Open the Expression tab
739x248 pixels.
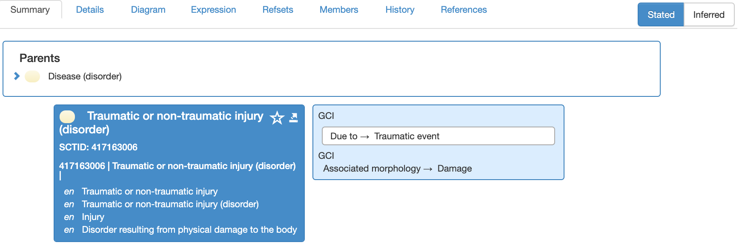[213, 9]
